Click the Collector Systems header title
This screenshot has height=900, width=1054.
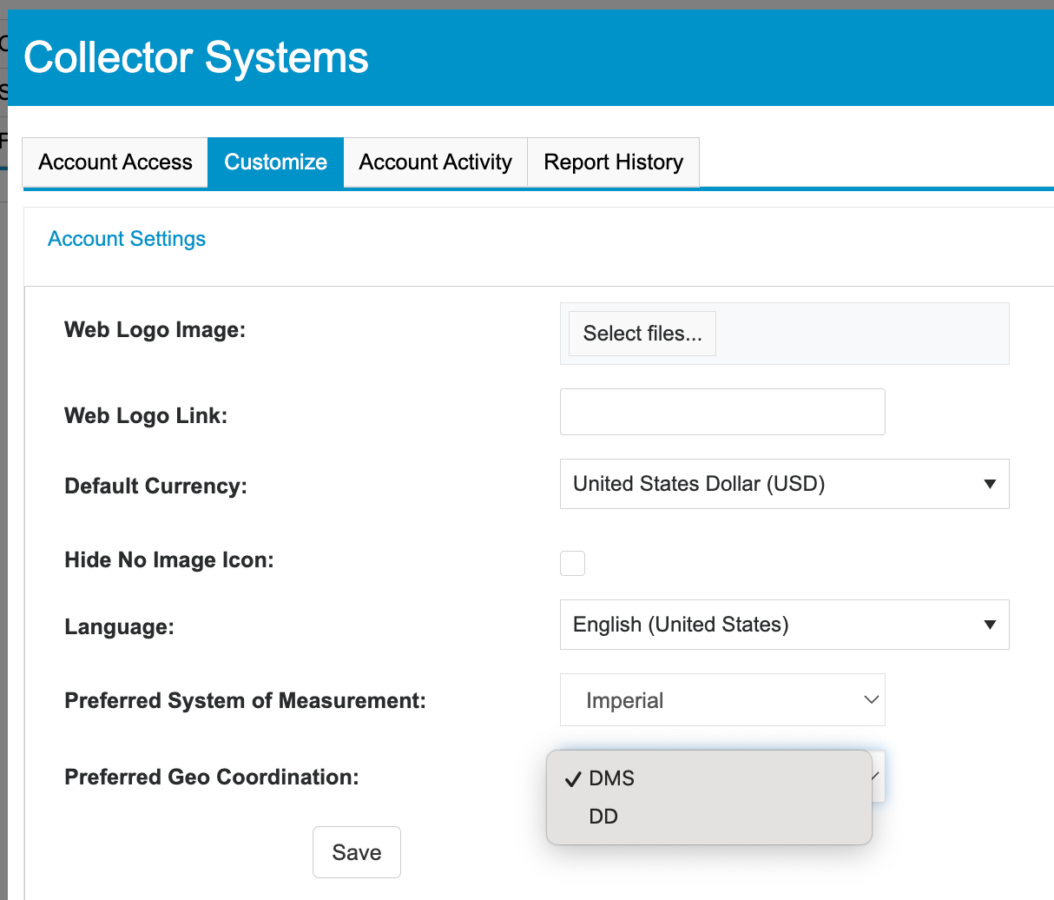pos(196,58)
